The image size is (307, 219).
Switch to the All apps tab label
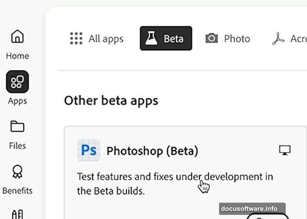tap(106, 39)
